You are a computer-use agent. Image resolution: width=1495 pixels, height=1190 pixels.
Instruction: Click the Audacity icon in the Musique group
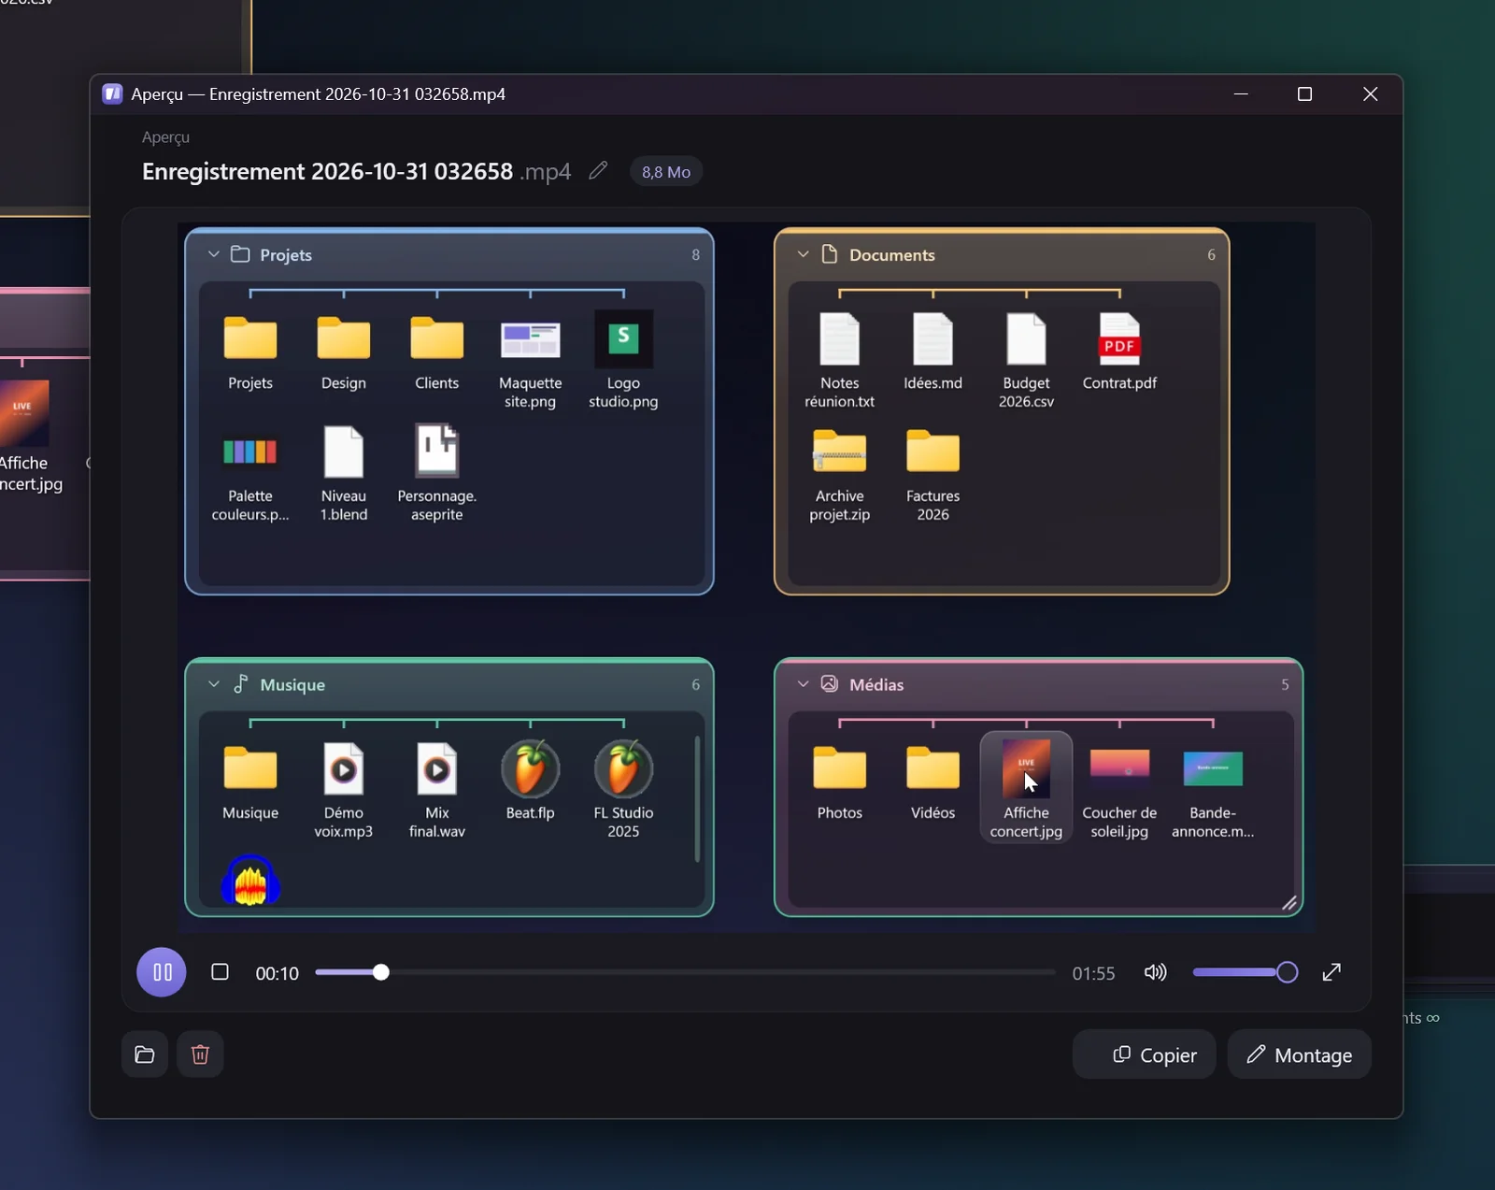tap(250, 881)
